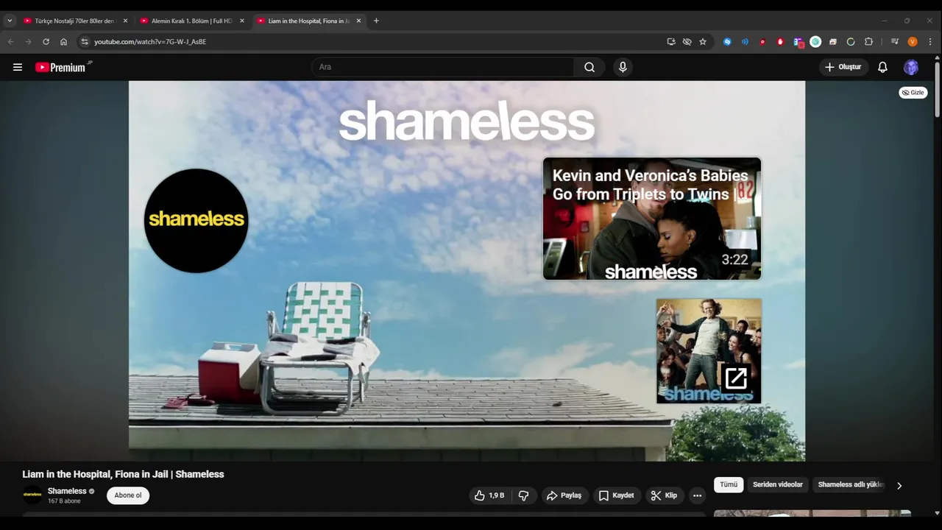Open Kevin and Veronica's Babies suggested video
The image size is (942, 530).
pos(652,219)
